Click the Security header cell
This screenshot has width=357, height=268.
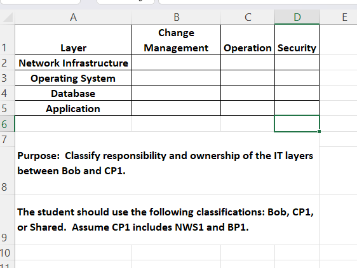point(297,39)
